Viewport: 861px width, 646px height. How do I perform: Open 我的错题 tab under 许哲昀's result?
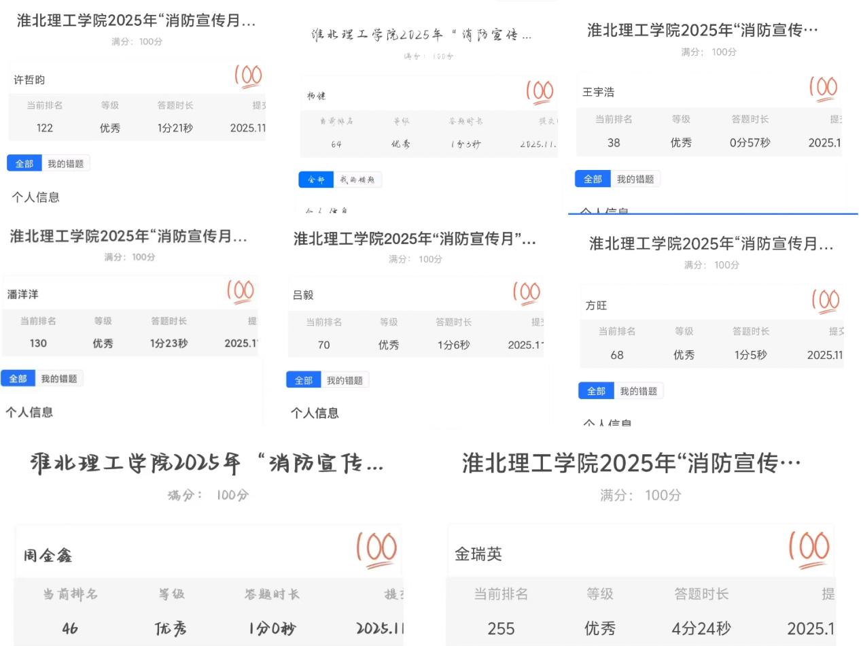point(65,164)
